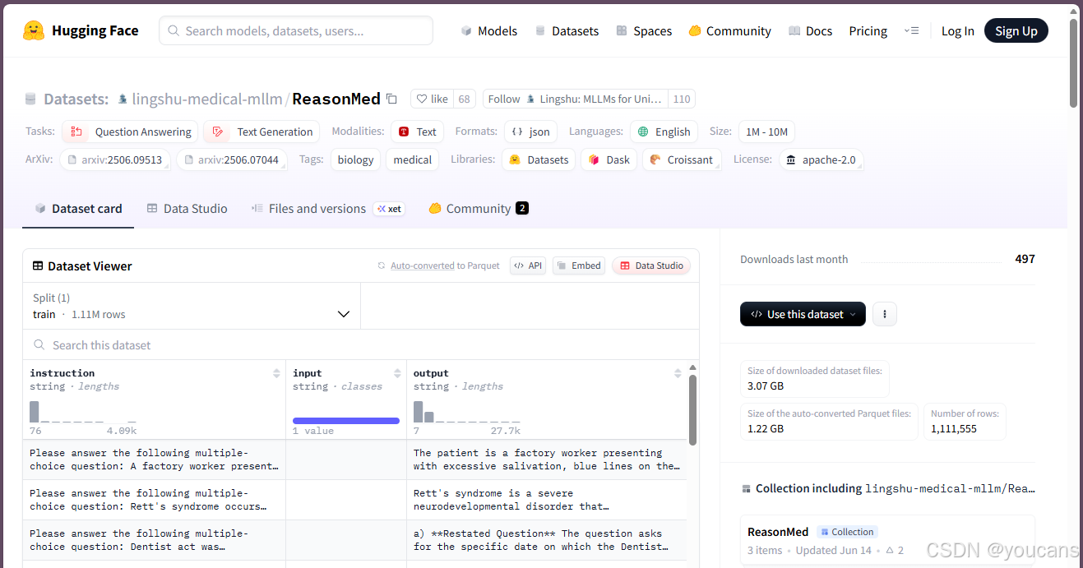This screenshot has width=1083, height=568.
Task: Sort by the output column
Action: click(x=678, y=373)
